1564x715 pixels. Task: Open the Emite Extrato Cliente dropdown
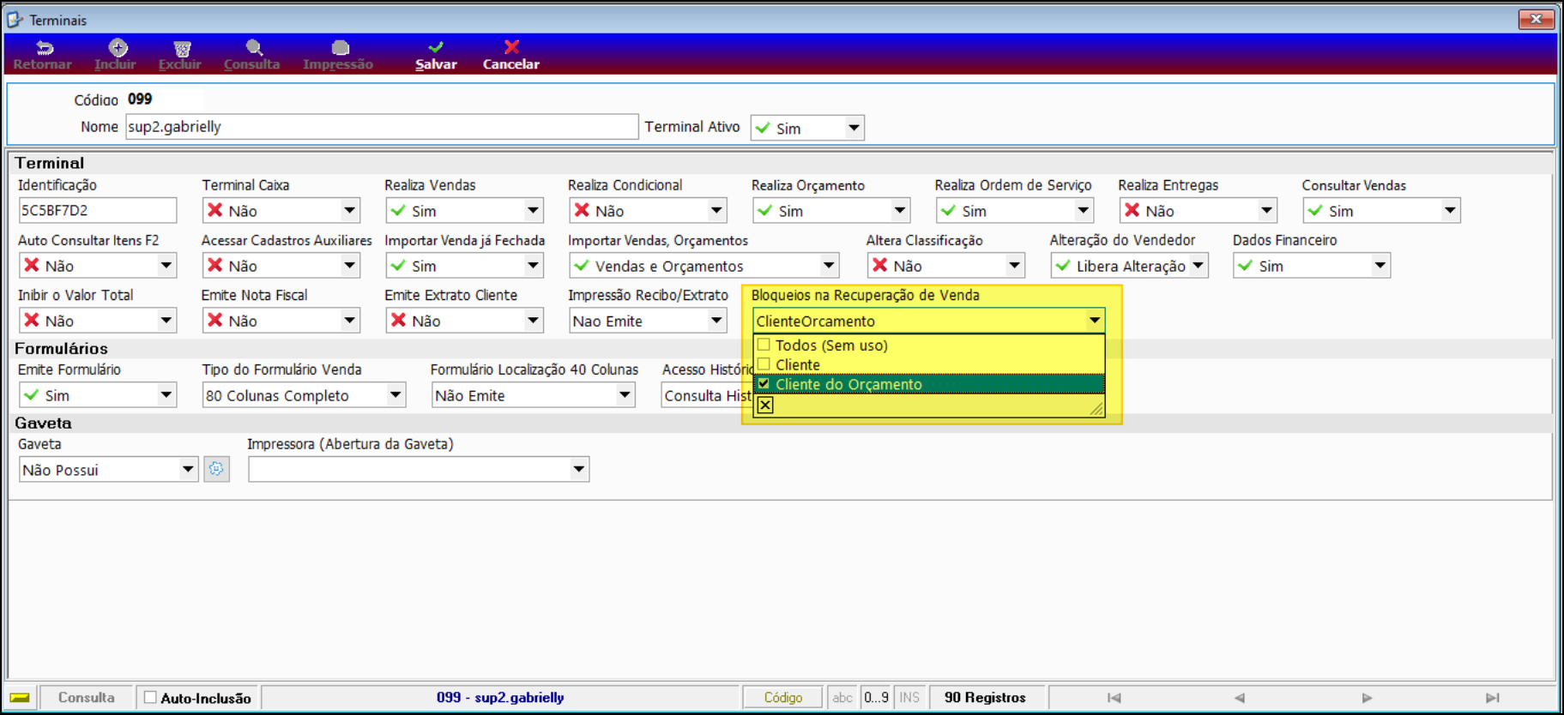pos(533,320)
